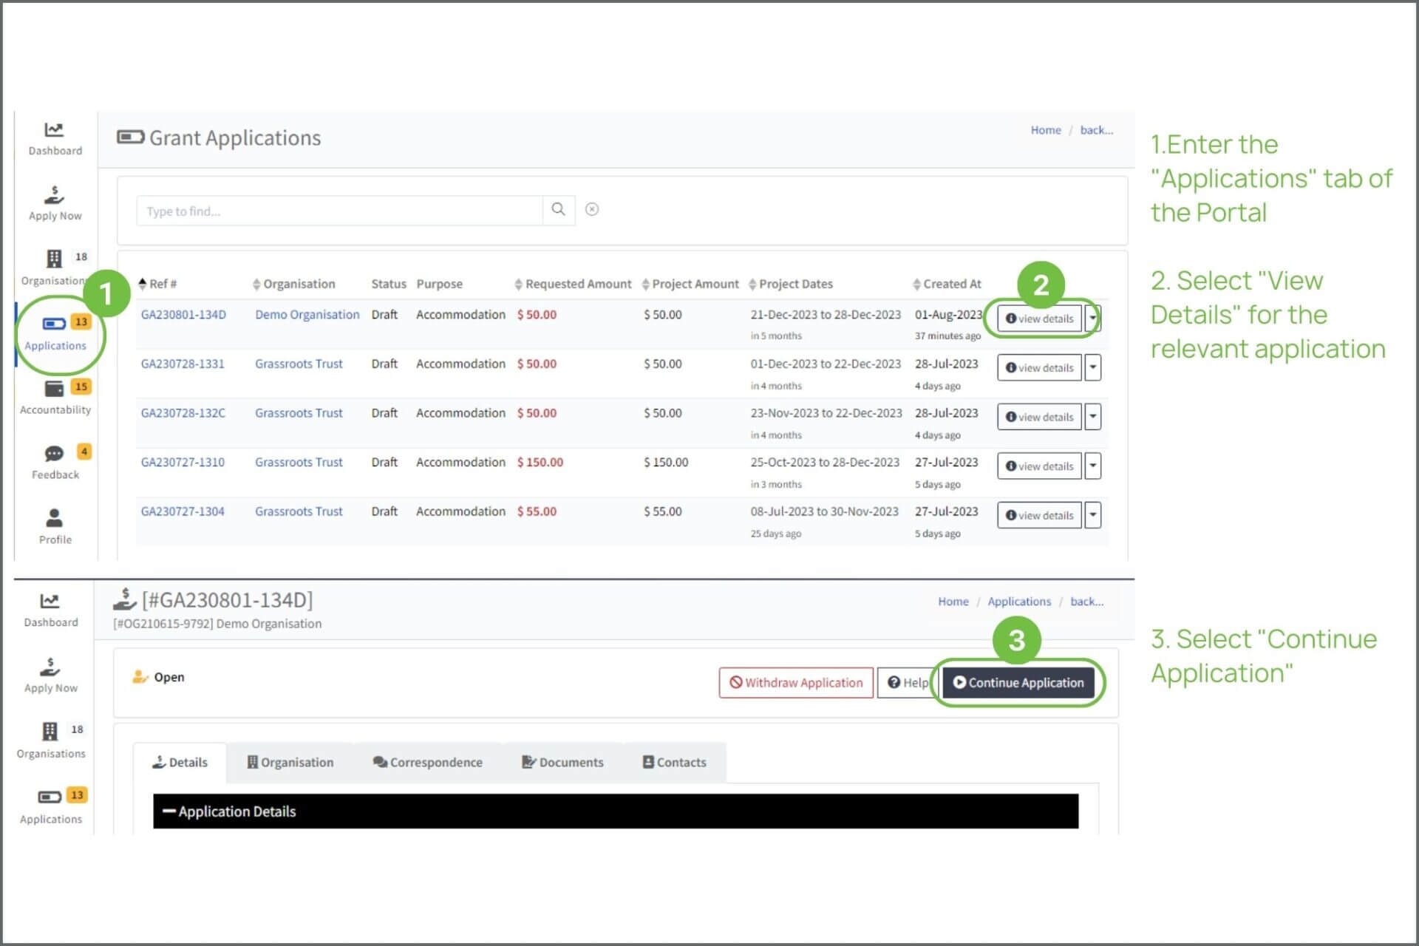Click the 13 badge on upper Applications
The image size is (1419, 946).
tap(81, 321)
